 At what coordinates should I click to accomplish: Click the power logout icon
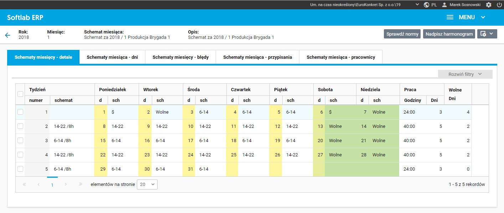[499, 5]
